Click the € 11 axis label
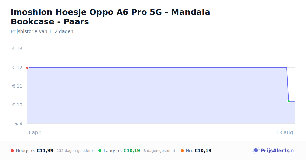Screen dimensions: 306x160 17,86
